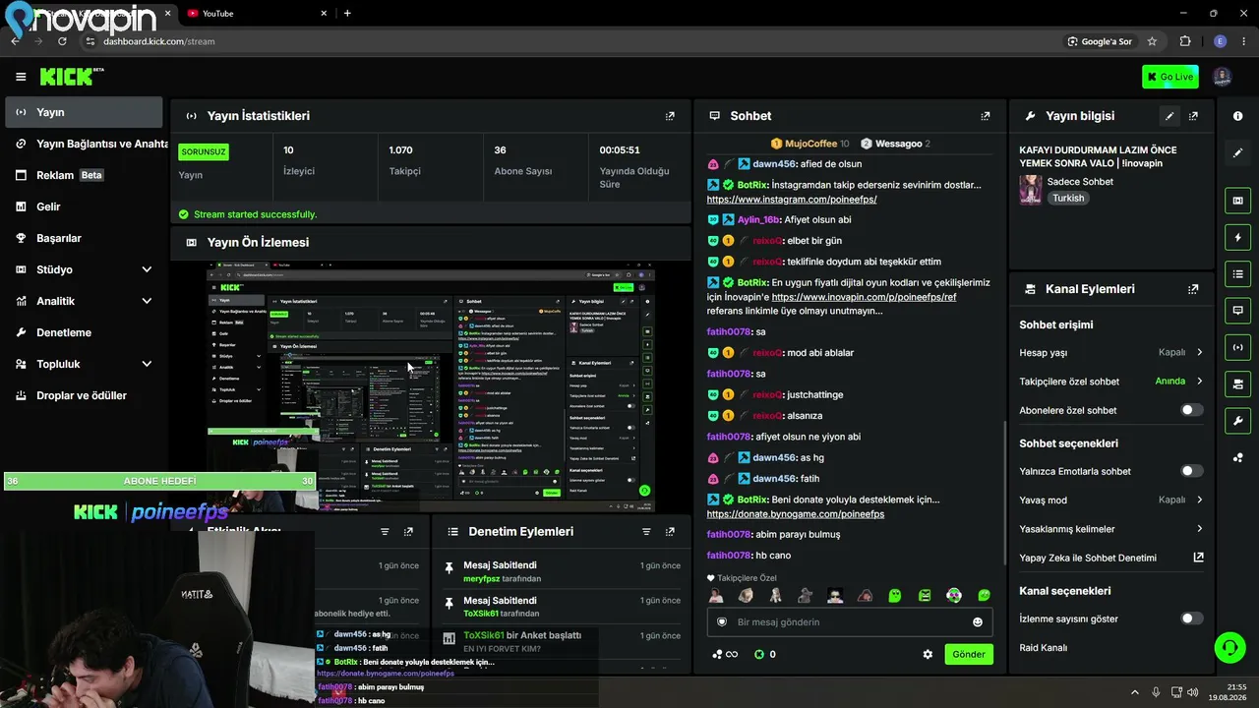This screenshot has width=1259, height=708.
Task: Pop out the Yayın bilgisi panel
Action: [1193, 116]
